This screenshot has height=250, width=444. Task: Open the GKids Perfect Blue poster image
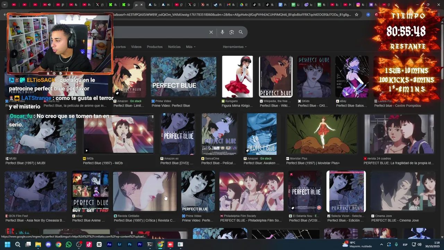(x=314, y=77)
